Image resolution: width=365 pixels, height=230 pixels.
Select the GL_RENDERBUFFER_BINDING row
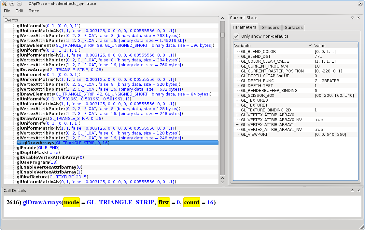[296, 91]
